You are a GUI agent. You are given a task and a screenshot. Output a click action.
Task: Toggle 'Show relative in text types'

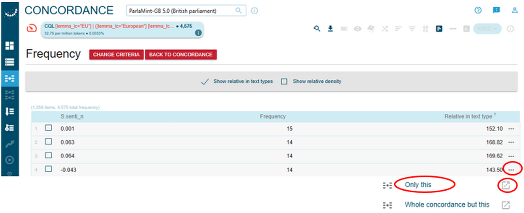pos(205,82)
